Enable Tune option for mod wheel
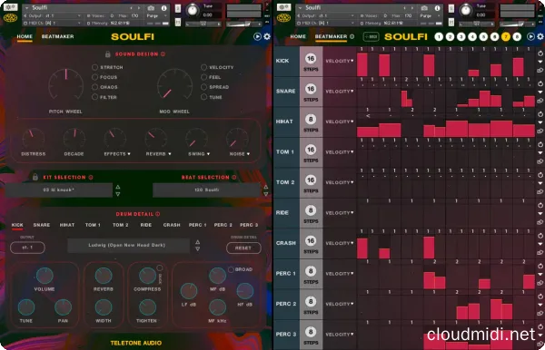Viewport: 545px width, 350px height. tap(204, 97)
